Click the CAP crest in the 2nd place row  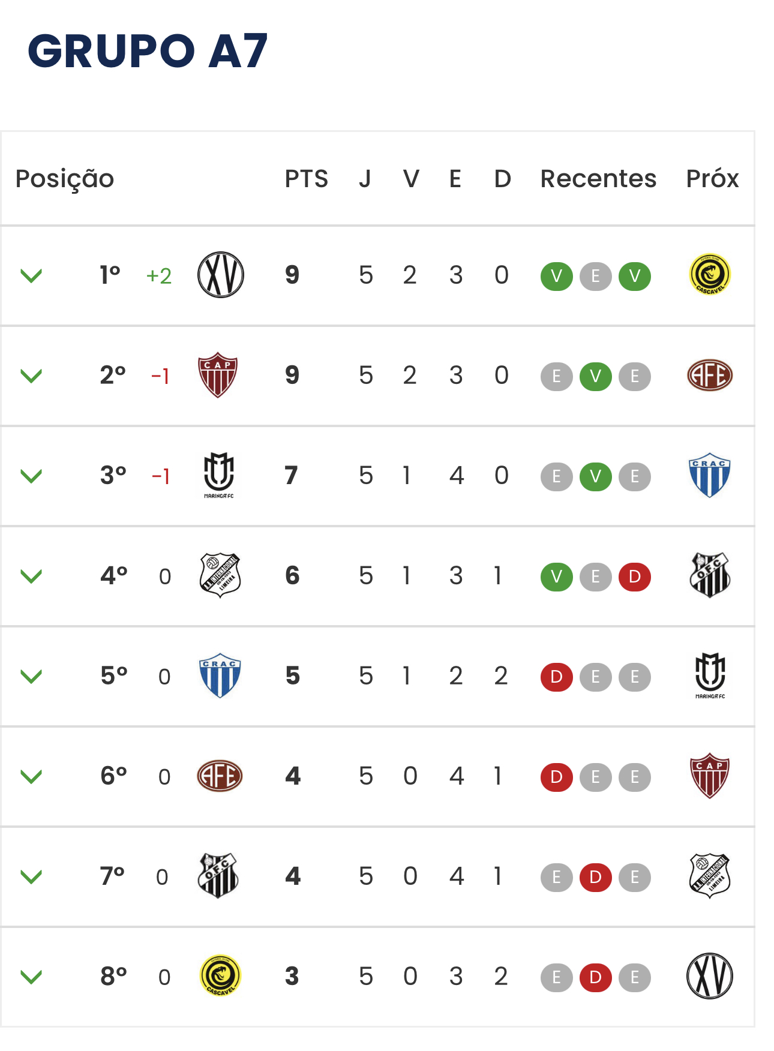pyautogui.click(x=218, y=375)
